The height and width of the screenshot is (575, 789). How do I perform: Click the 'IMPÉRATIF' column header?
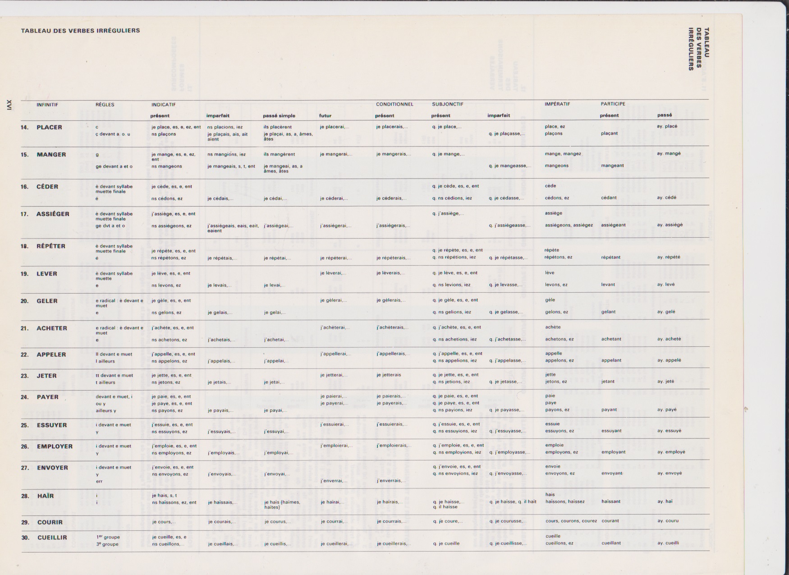[x=557, y=104]
